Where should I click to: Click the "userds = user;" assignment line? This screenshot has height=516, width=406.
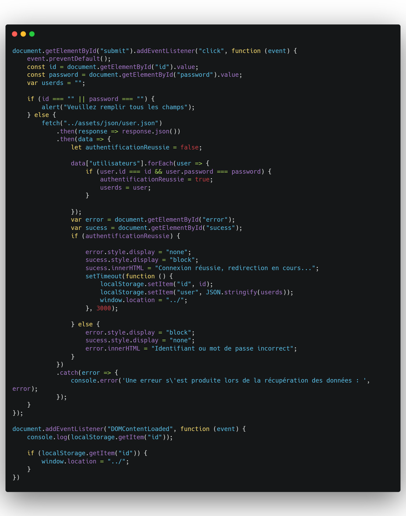125,188
